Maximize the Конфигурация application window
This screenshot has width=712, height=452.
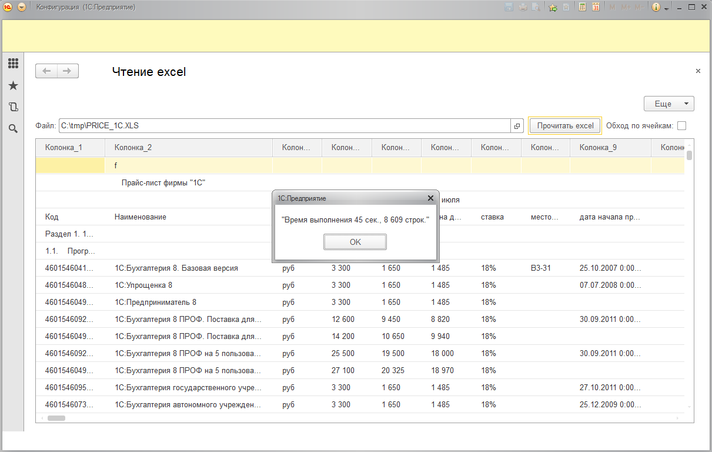(691, 7)
